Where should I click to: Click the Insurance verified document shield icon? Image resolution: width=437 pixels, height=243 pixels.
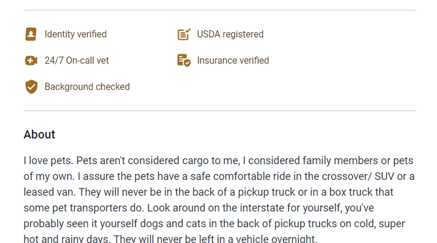point(184,61)
